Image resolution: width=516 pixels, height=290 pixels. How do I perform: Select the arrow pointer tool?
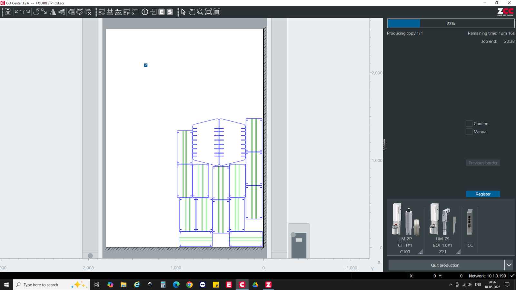click(183, 12)
